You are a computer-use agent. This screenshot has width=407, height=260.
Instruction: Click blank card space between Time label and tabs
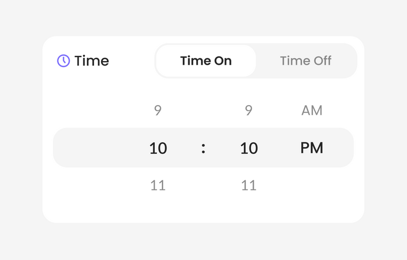[132, 61]
